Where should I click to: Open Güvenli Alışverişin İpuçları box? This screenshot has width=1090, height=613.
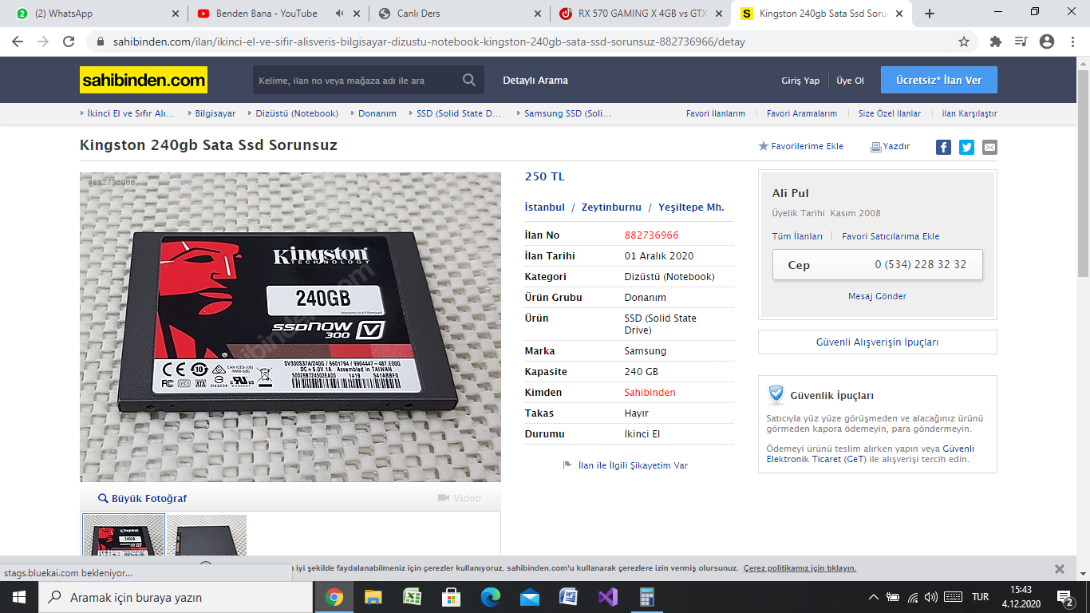pyautogui.click(x=877, y=342)
